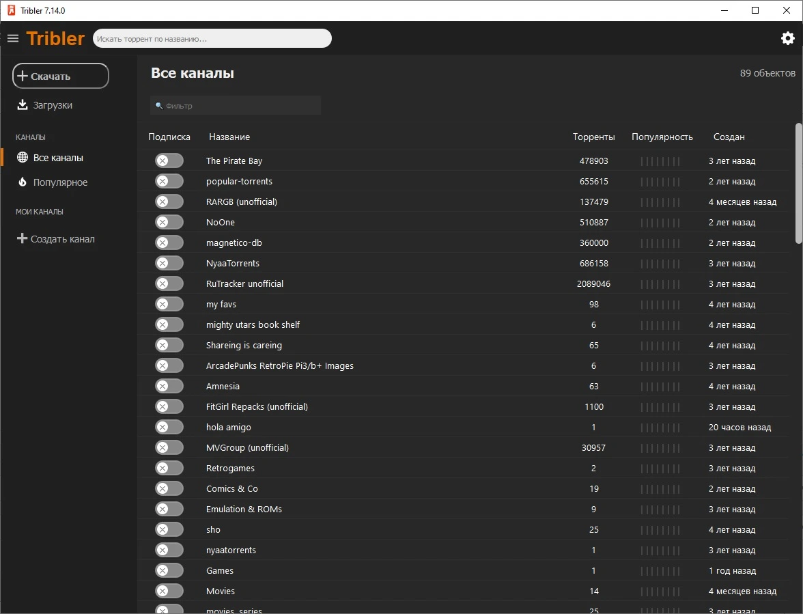Focus the Фильтр input field
This screenshot has height=614, width=803.
tap(236, 105)
